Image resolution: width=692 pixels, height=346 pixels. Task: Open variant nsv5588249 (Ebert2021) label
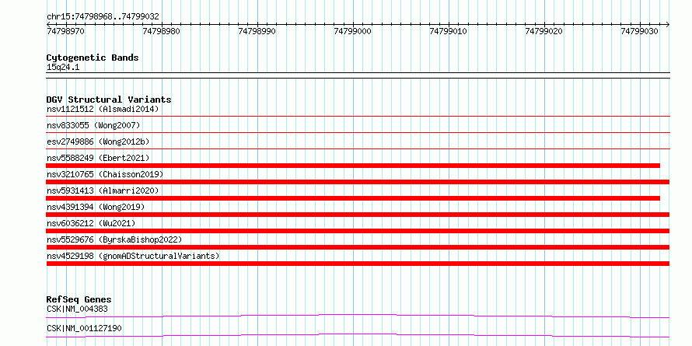pos(98,158)
